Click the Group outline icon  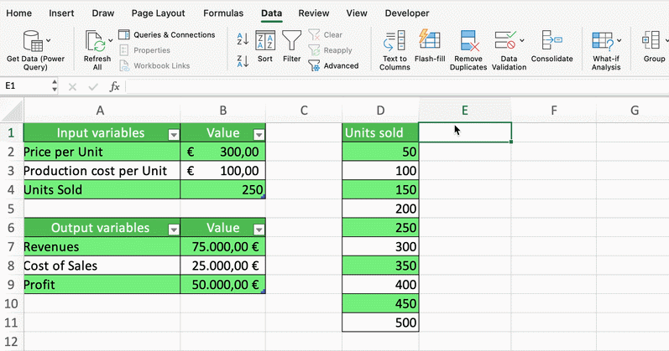(x=653, y=42)
